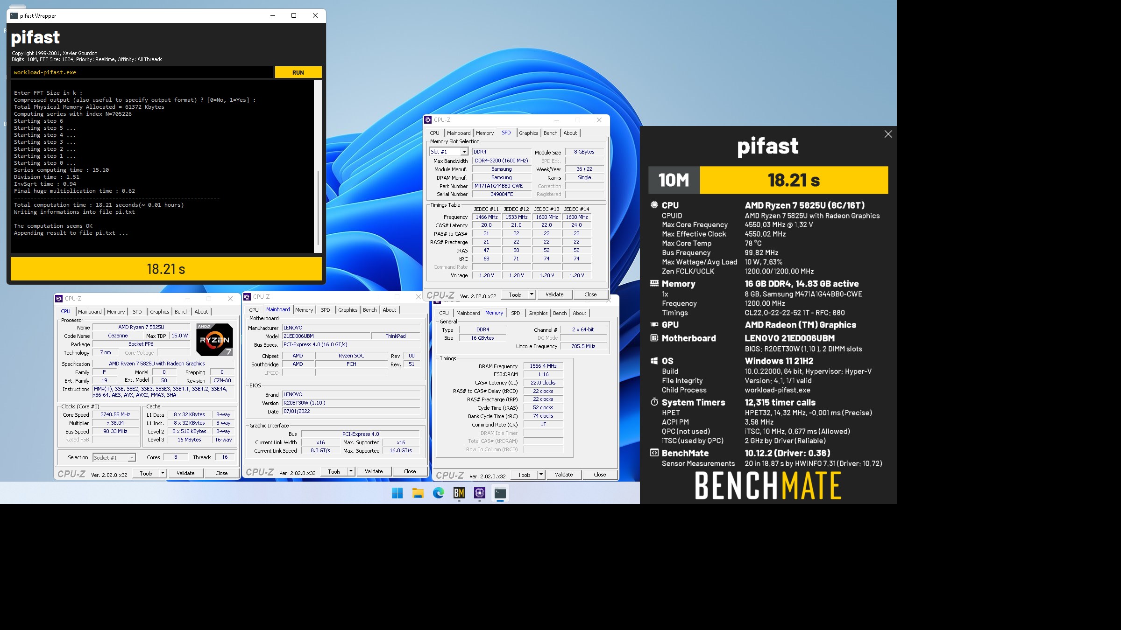This screenshot has width=1121, height=630.
Task: Click BENCHMATE logo at panel bottom
Action: pyautogui.click(x=768, y=486)
